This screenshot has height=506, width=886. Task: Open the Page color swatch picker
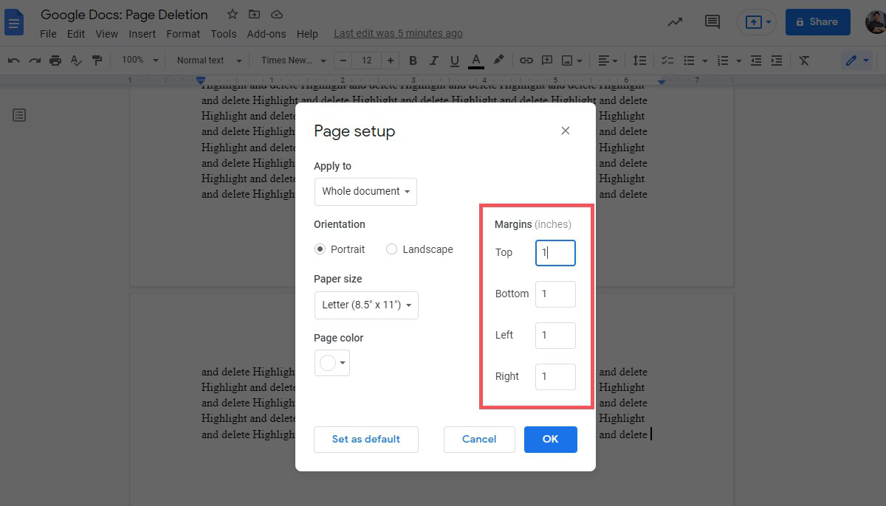click(332, 363)
